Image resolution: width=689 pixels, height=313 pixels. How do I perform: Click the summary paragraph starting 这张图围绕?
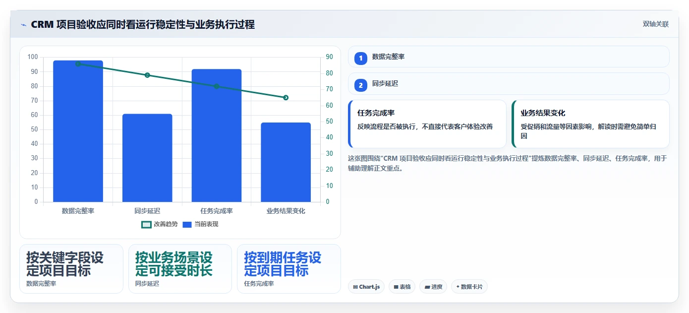click(508, 163)
